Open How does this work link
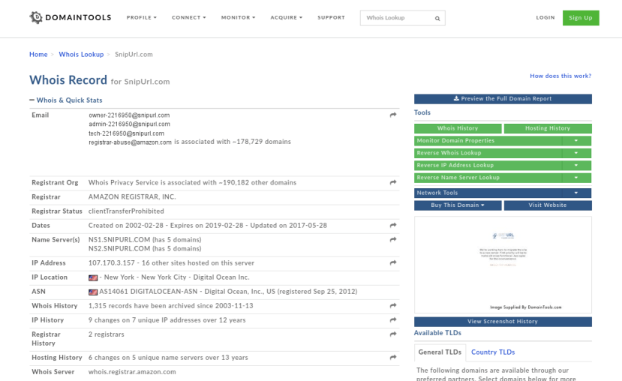This screenshot has height=381, width=622. 560,76
